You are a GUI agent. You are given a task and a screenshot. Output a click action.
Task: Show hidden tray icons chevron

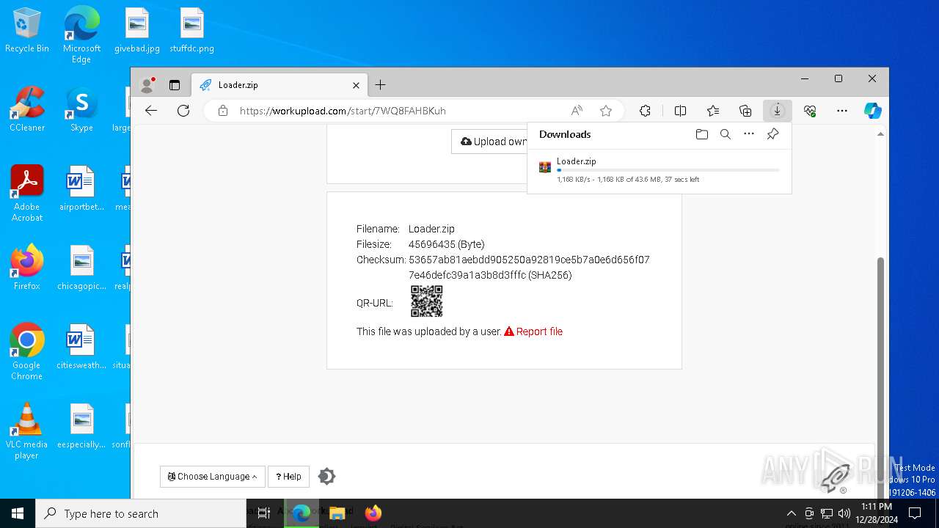[x=791, y=513]
